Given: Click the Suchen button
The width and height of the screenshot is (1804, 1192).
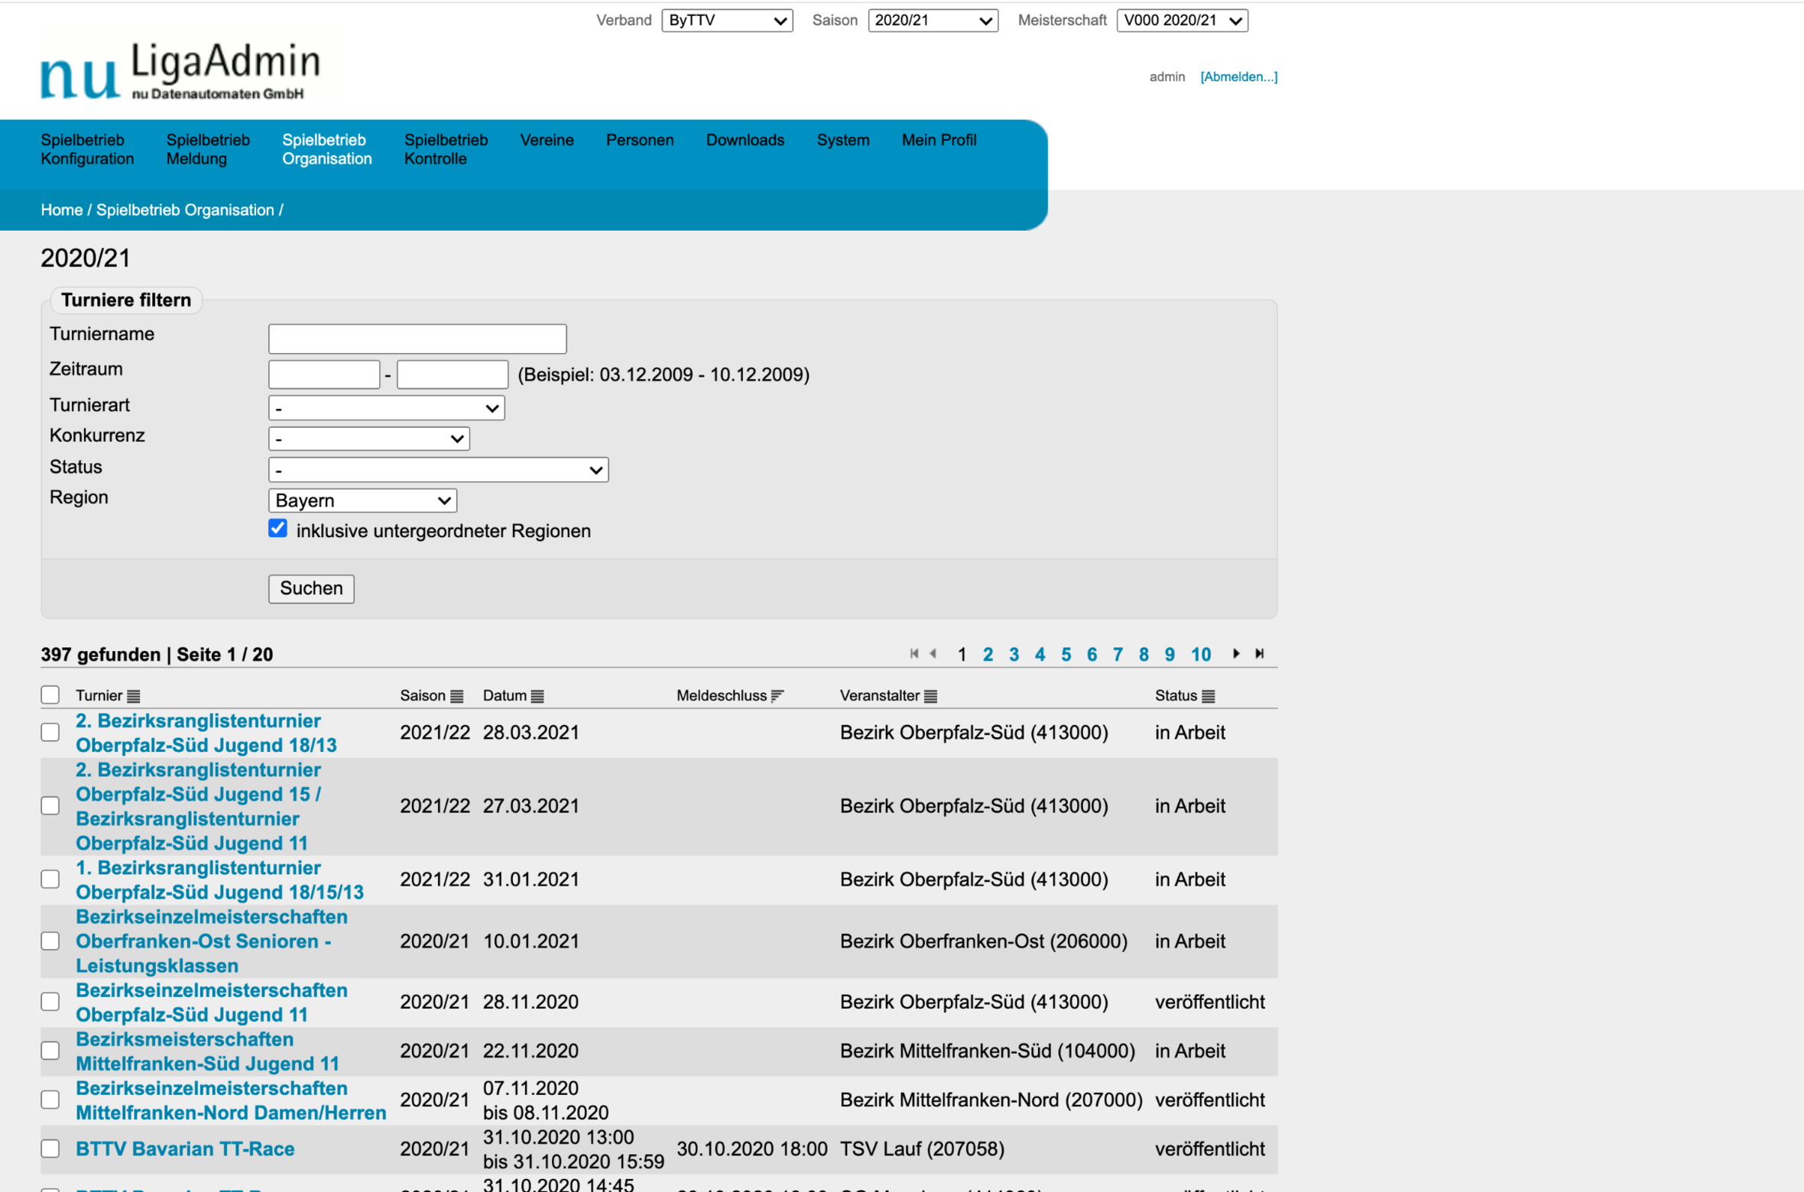Looking at the screenshot, I should [x=311, y=588].
